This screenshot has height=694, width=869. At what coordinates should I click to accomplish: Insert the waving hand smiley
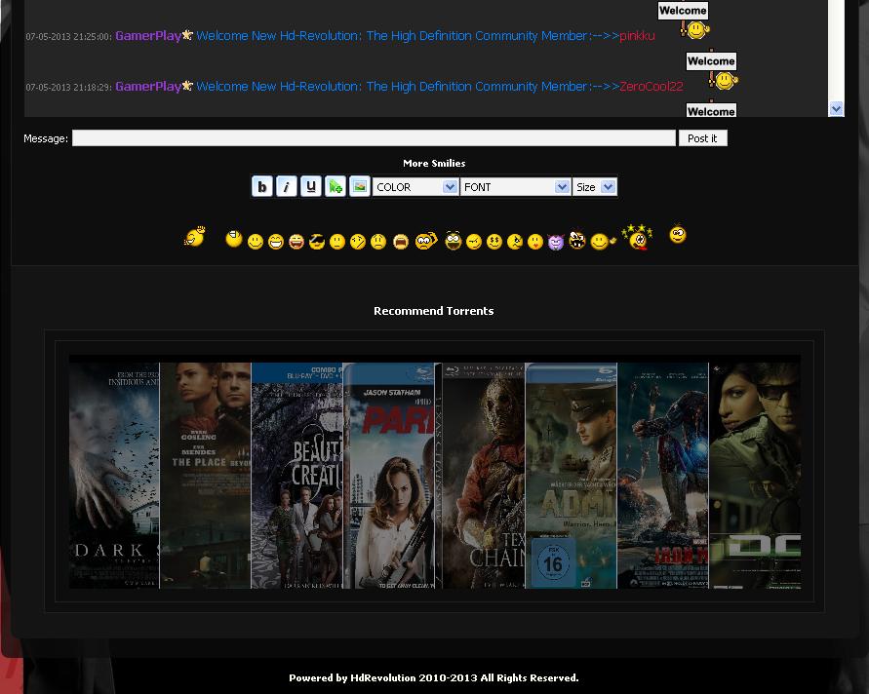pos(194,237)
